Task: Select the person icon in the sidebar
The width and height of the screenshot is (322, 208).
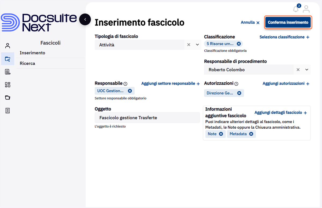Action: pyautogui.click(x=8, y=46)
